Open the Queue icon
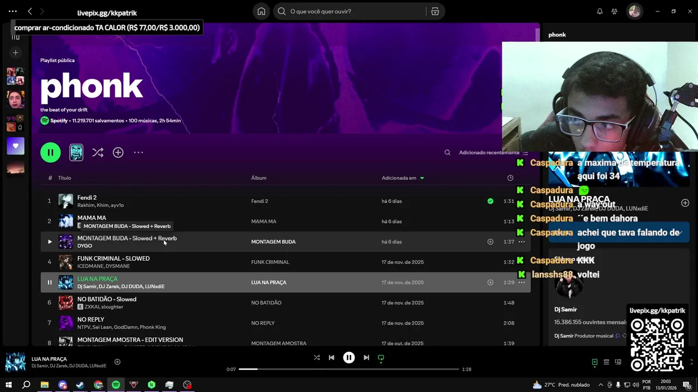The height and width of the screenshot is (392, 698). tap(606, 362)
